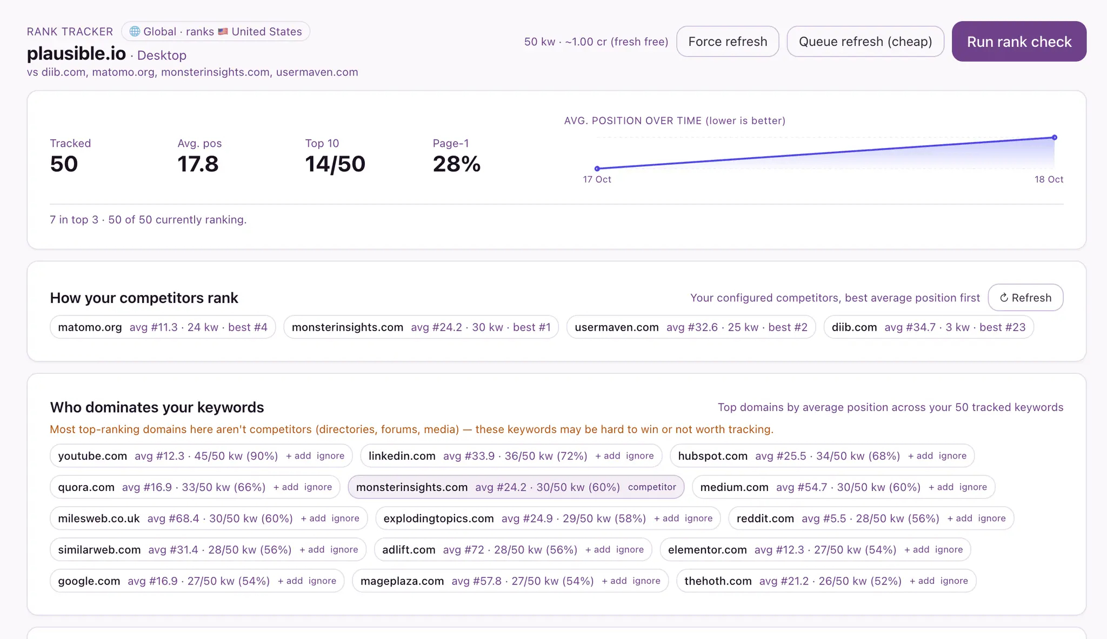Image resolution: width=1107 pixels, height=639 pixels.
Task: Ignore youtube.com domain
Action: coord(330,456)
